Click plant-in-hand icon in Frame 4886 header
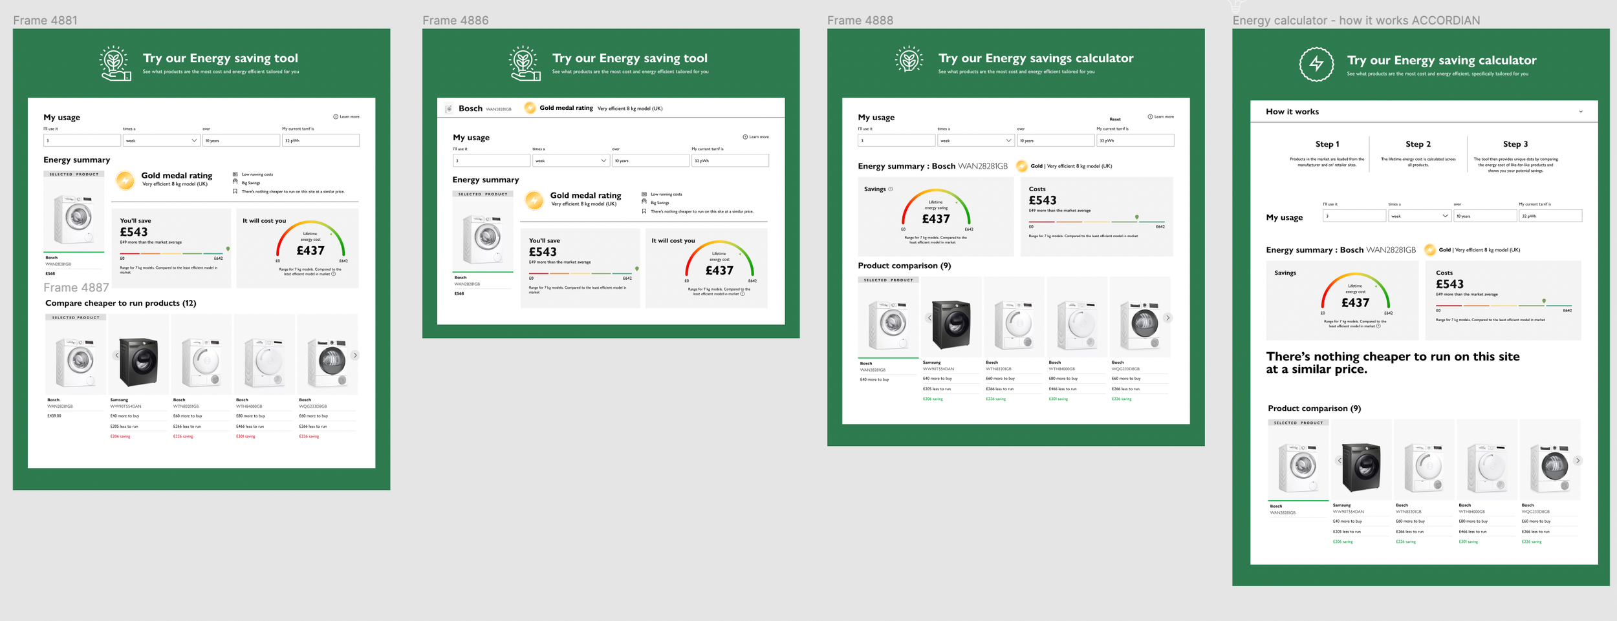 525,63
